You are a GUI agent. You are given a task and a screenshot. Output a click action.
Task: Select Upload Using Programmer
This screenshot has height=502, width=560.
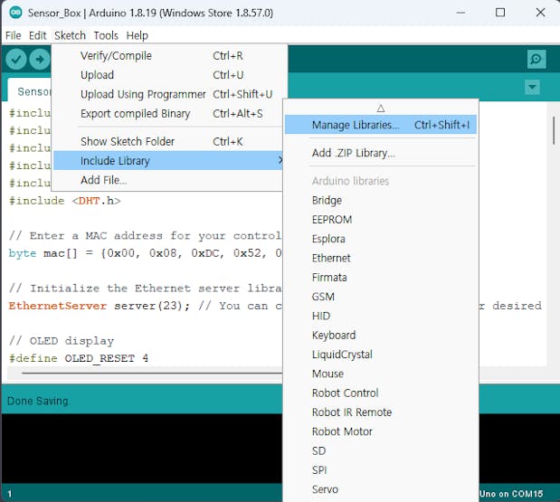click(168, 94)
